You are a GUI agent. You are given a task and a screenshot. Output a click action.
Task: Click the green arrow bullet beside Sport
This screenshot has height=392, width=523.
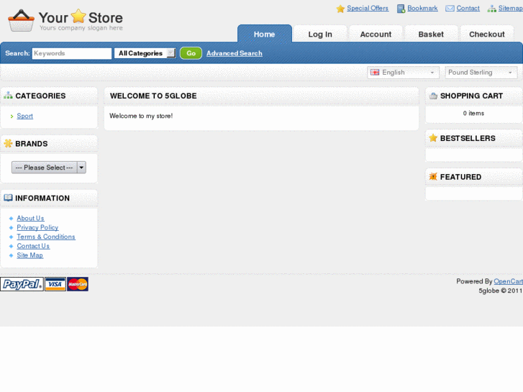point(12,117)
